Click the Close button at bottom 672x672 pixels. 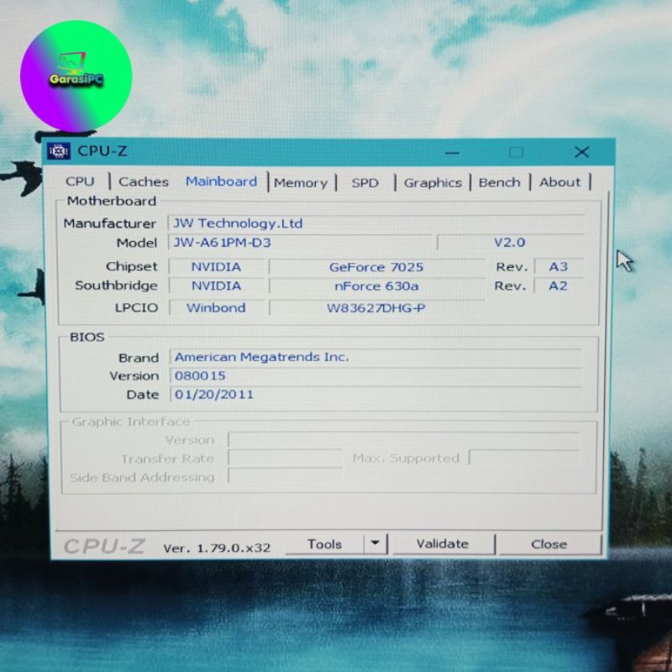[549, 544]
